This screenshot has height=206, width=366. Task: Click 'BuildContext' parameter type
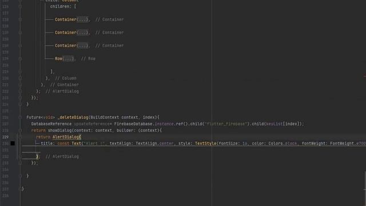click(x=105, y=117)
